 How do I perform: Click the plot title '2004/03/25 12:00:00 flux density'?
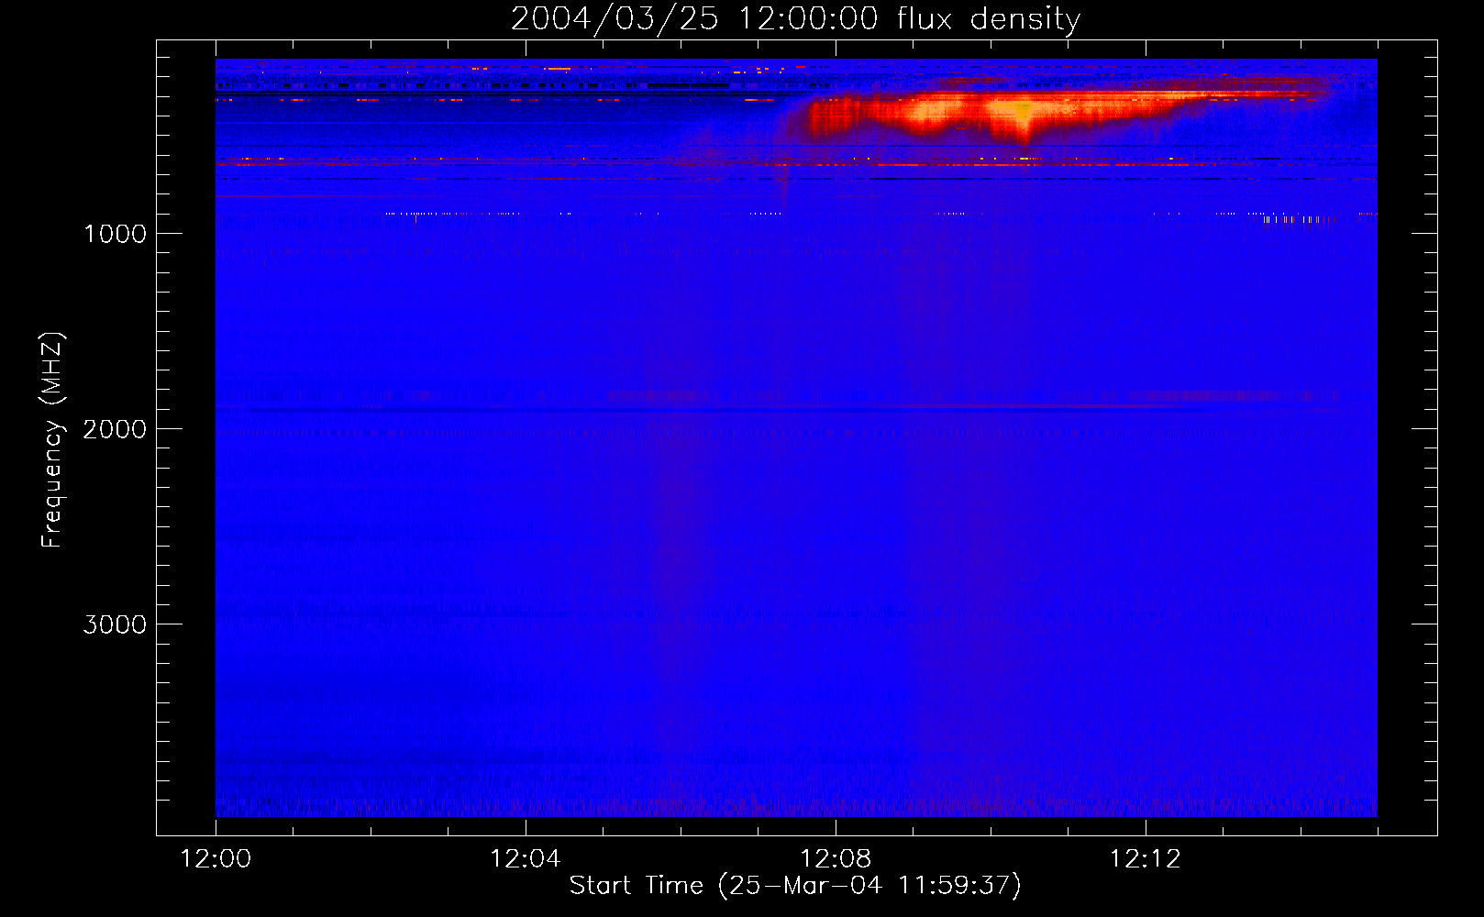pos(795,19)
